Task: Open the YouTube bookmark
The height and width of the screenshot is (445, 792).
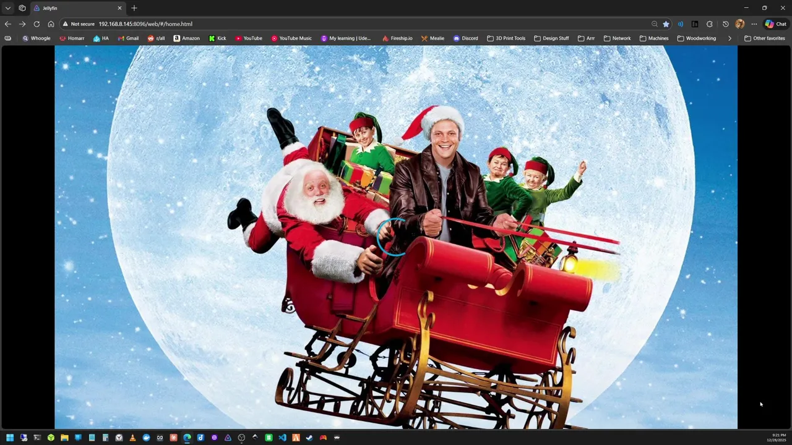Action: coord(248,38)
